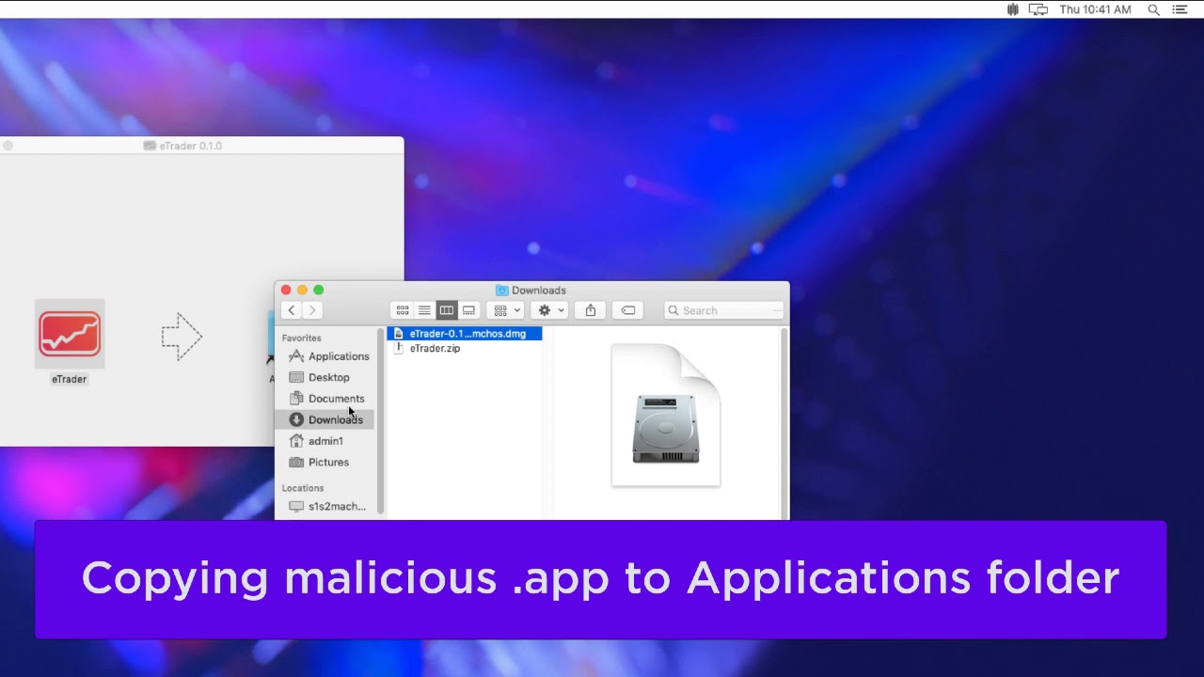Viewport: 1204px width, 677px height.
Task: Open Spotlight search in the menu bar
Action: (1153, 9)
